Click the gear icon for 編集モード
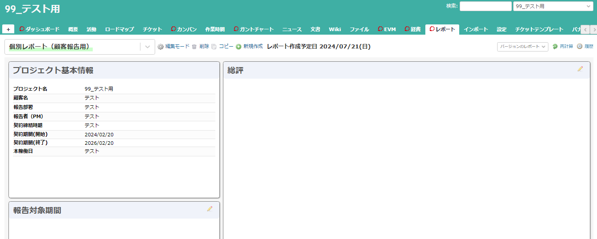 click(x=161, y=47)
